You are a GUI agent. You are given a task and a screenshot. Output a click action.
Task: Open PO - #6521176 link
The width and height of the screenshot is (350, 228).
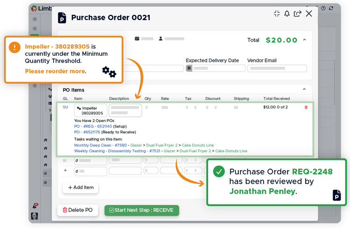tap(89, 132)
